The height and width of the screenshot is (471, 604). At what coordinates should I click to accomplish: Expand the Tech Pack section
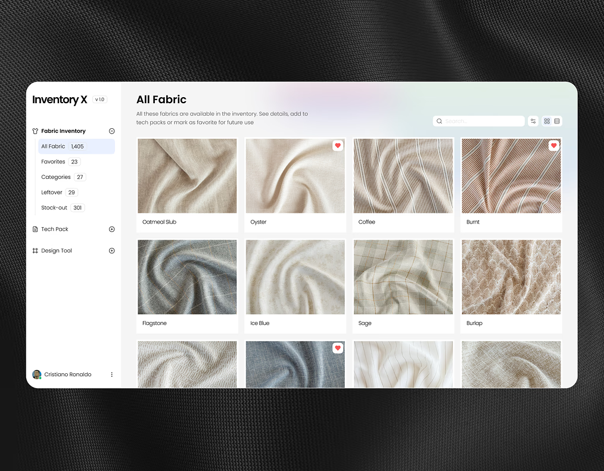[x=111, y=230]
